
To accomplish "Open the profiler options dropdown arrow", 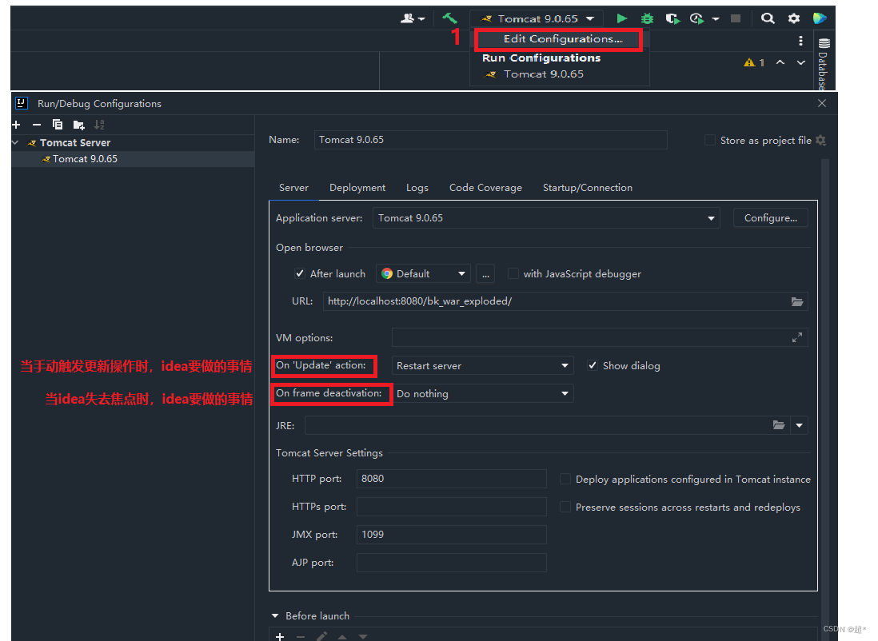I will pos(716,18).
